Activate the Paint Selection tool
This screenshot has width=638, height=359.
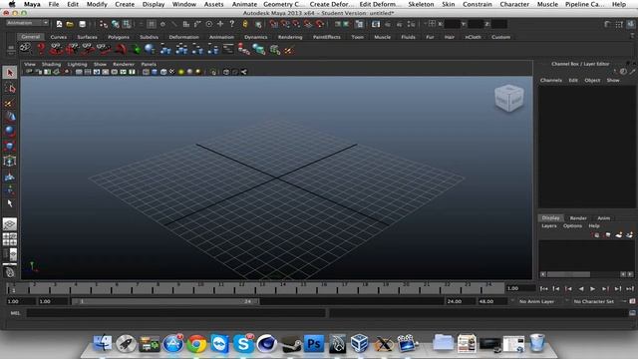10,103
